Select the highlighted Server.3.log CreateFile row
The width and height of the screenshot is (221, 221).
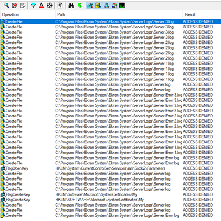tap(110, 21)
